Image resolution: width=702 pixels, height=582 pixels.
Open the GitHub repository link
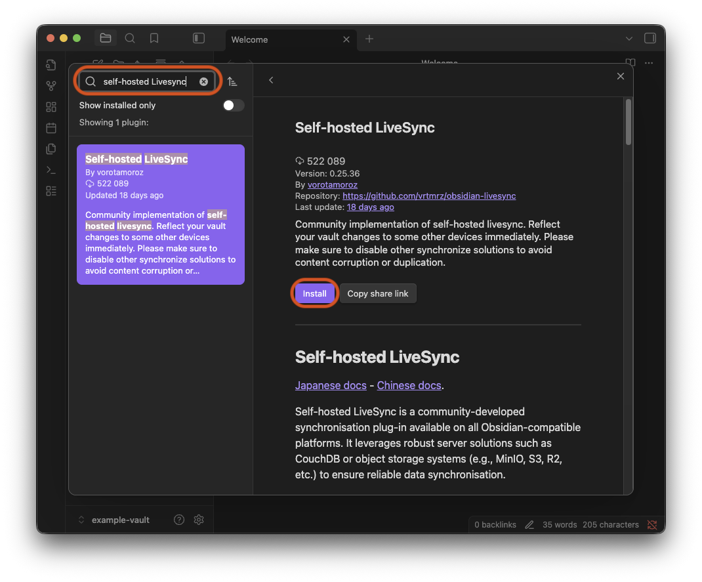tap(429, 196)
